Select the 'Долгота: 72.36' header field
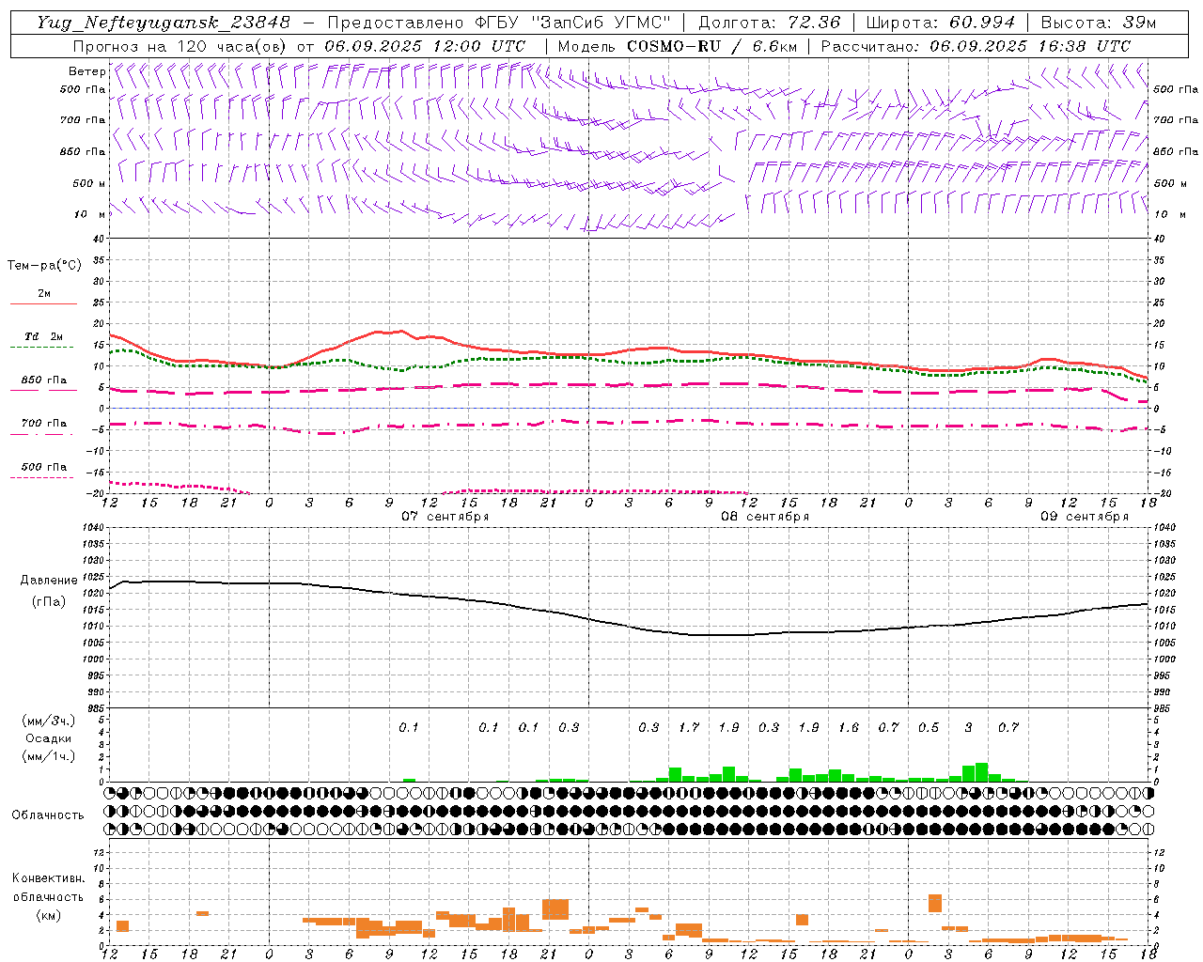The height and width of the screenshot is (962, 1203). (x=769, y=23)
